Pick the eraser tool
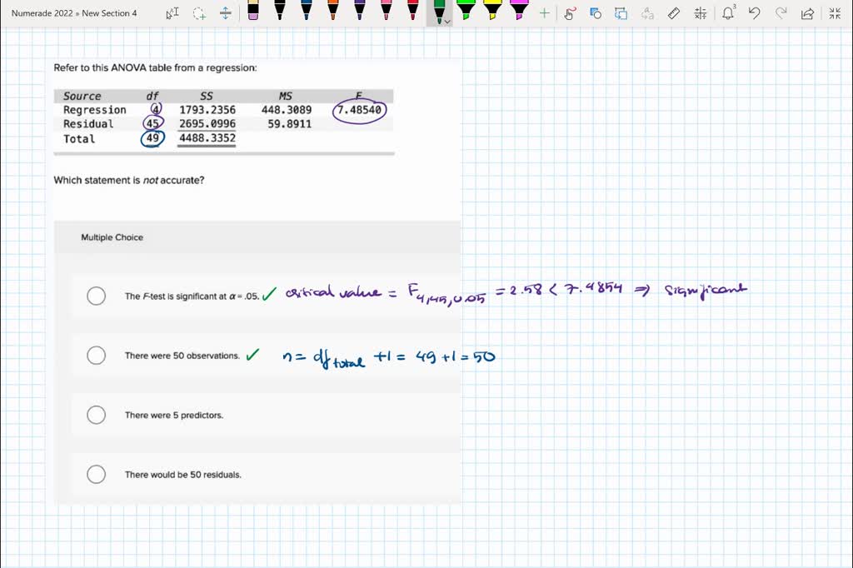853x568 pixels. point(253,12)
